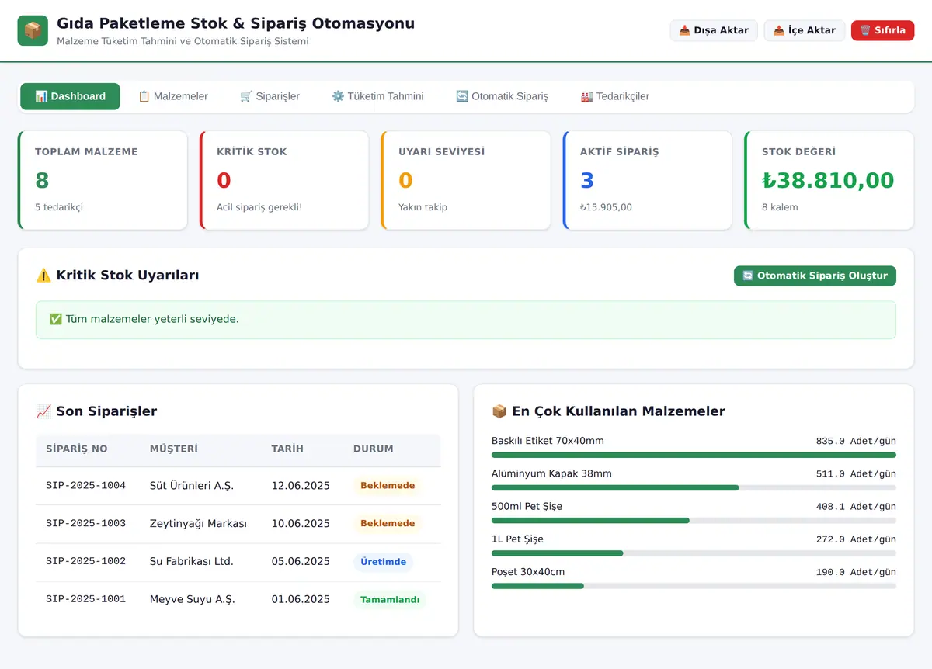Click the green package logo icon
Image resolution: width=932 pixels, height=669 pixels.
33,30
